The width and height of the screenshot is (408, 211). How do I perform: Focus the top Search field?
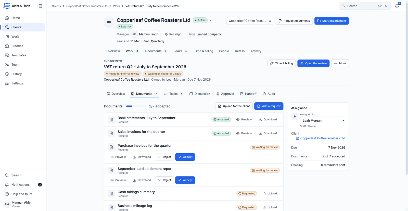[x=365, y=6]
